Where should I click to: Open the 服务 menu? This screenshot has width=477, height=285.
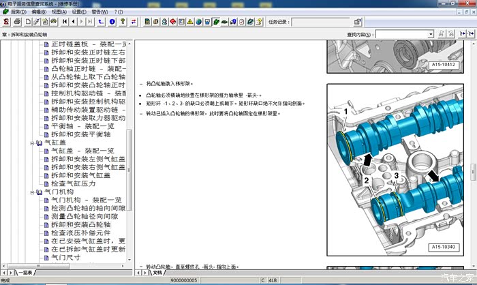17,12
